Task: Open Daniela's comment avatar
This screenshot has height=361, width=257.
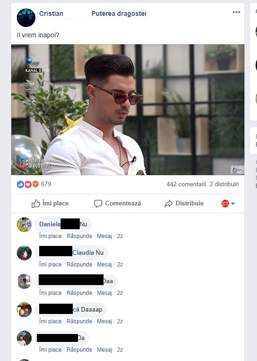Action: [24, 225]
